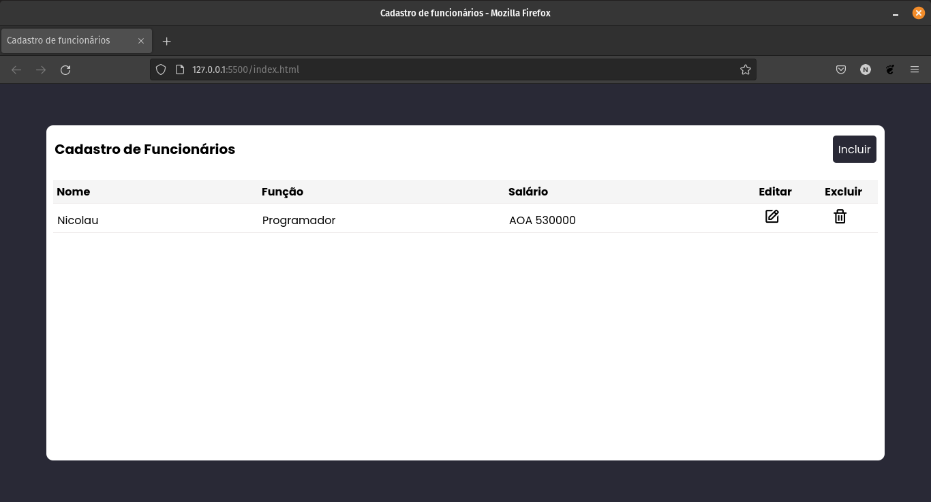This screenshot has width=931, height=502.
Task: Click the Salário column header
Action: 528,191
